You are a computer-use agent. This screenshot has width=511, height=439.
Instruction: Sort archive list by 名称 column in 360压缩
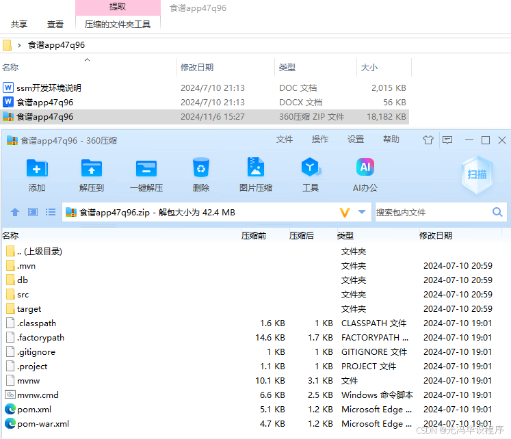(10, 235)
